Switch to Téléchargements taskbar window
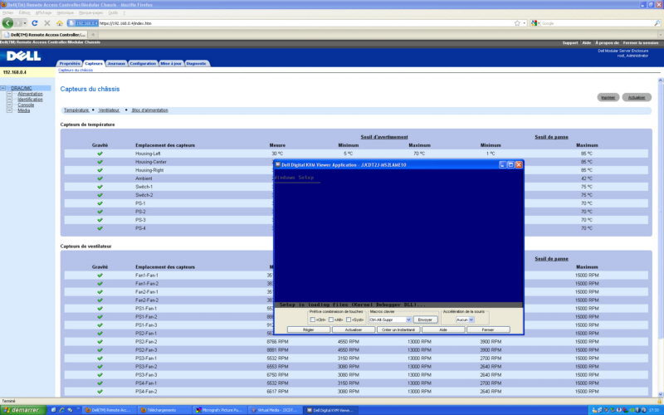 (164, 410)
